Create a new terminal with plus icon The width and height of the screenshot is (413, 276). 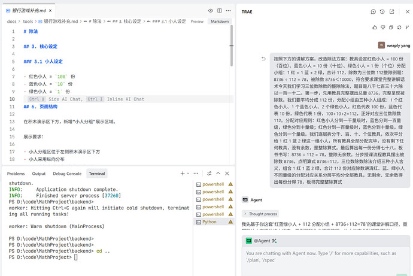(x=183, y=173)
